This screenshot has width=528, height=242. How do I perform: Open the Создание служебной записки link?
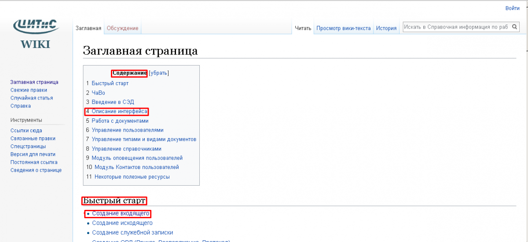[x=132, y=232]
